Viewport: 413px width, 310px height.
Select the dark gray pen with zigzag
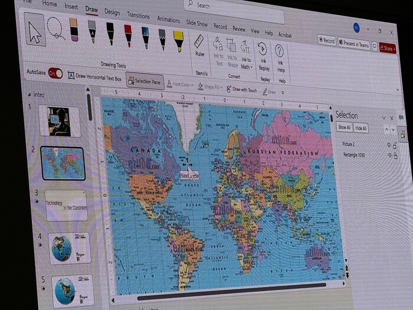pos(162,40)
